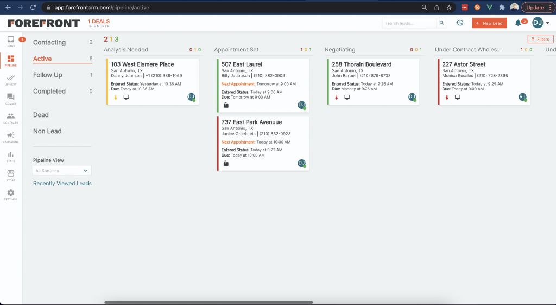Image resolution: width=556 pixels, height=305 pixels.
Task: Click the Forefront logo
Action: coord(43,23)
